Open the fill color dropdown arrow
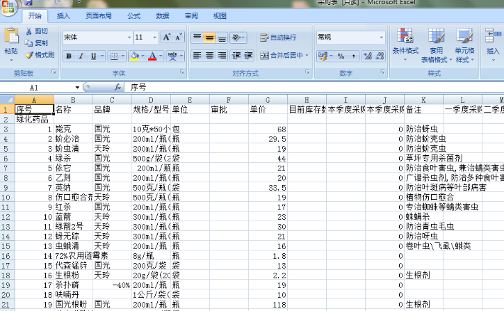The height and width of the screenshot is (311, 504). (143, 56)
